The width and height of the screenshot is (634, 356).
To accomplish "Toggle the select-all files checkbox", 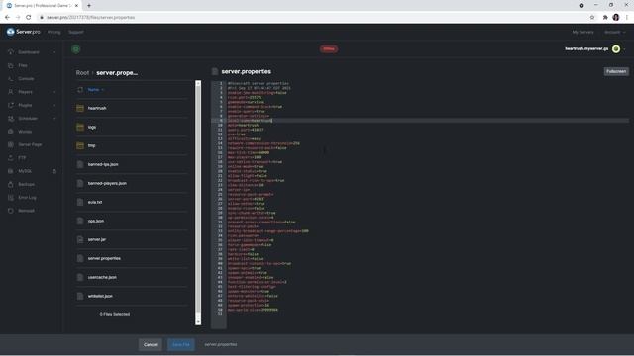I will [80, 90].
